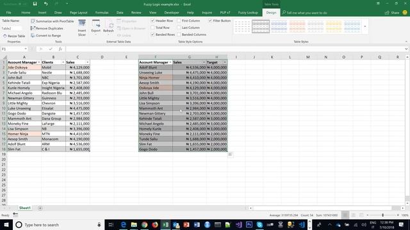
Task: Switch to Page Layout view in status bar
Action: [x=353, y=215]
